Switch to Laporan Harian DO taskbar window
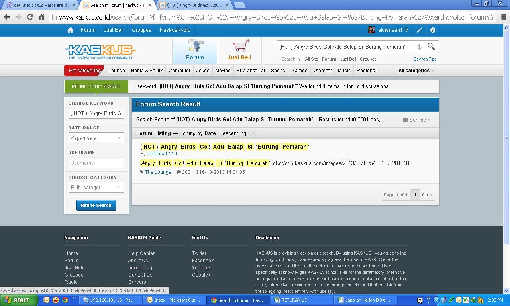Image resolution: width=510 pixels, height=306 pixels. tap(366, 300)
